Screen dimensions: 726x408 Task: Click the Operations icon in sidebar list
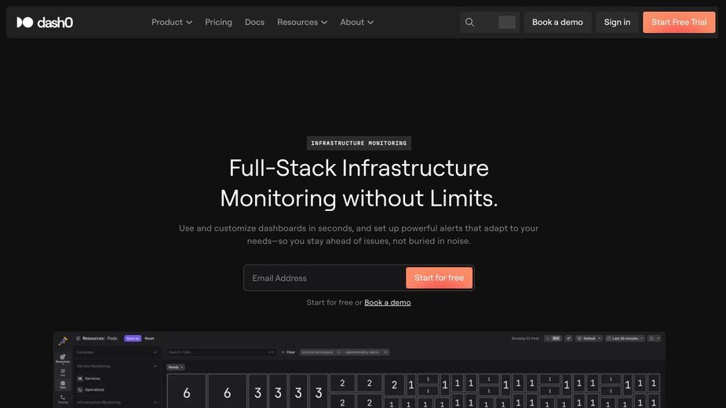(80, 389)
